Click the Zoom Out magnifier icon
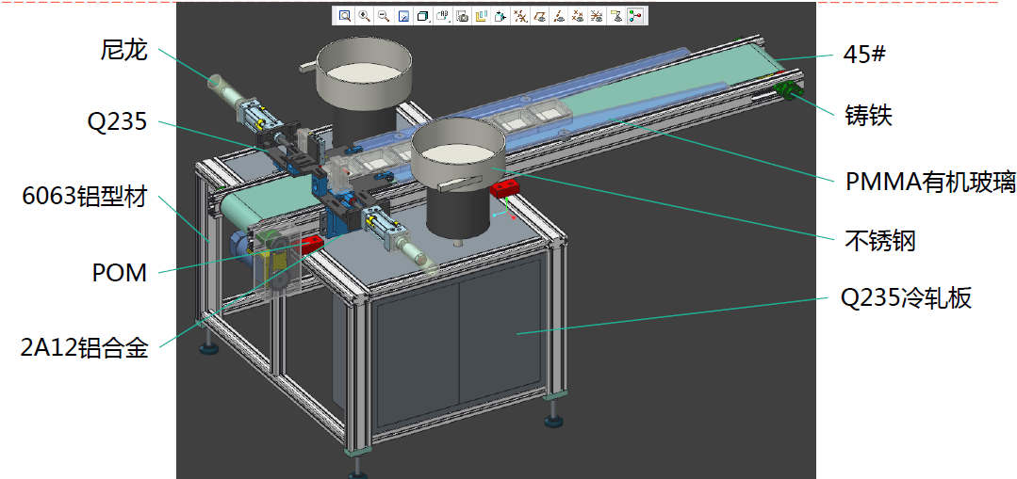The image size is (1017, 479). [384, 16]
